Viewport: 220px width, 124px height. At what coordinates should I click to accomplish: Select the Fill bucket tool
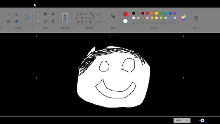pyautogui.click(x=45, y=14)
